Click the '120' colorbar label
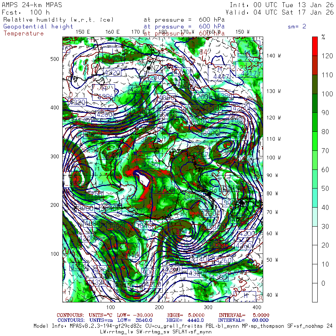Image resolution: width=336 pixels, height=336 pixels. pyautogui.click(x=327, y=56)
